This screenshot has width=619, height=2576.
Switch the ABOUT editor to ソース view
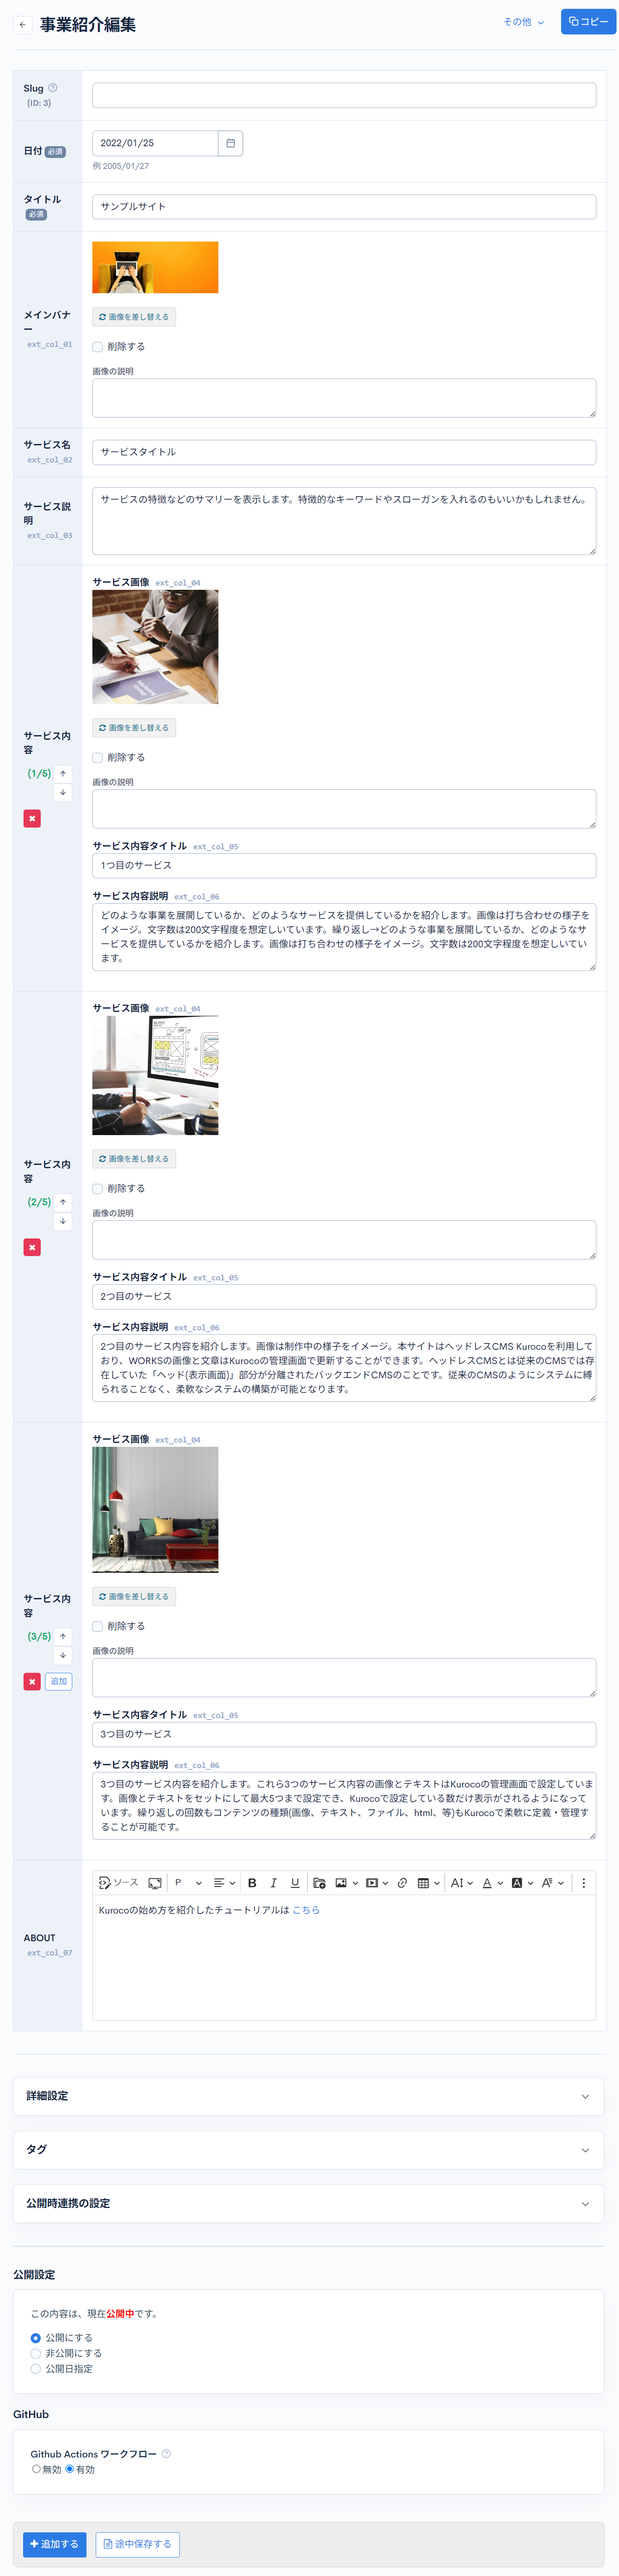pyautogui.click(x=119, y=1883)
